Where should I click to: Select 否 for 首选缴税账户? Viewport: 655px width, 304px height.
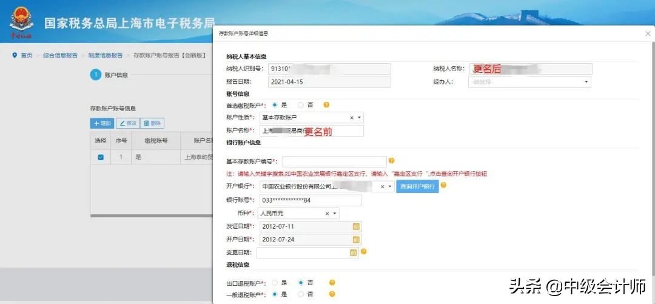tap(301, 104)
